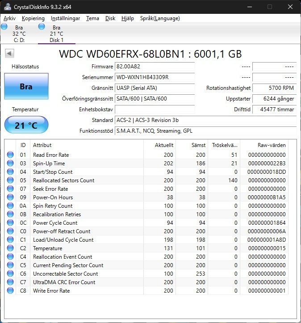The height and width of the screenshot is (323, 301).
Task: Click the Firmware field 82.00A82
Action: tap(155, 67)
